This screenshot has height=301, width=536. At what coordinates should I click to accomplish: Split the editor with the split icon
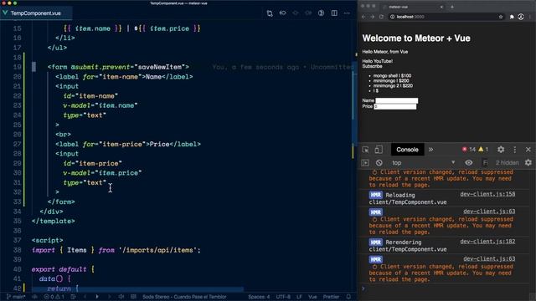(x=334, y=13)
